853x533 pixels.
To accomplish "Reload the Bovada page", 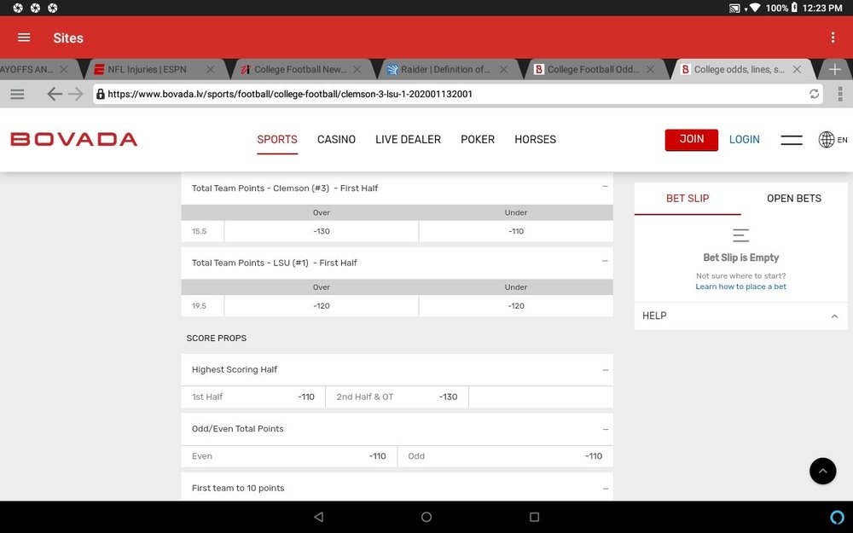I will click(814, 94).
